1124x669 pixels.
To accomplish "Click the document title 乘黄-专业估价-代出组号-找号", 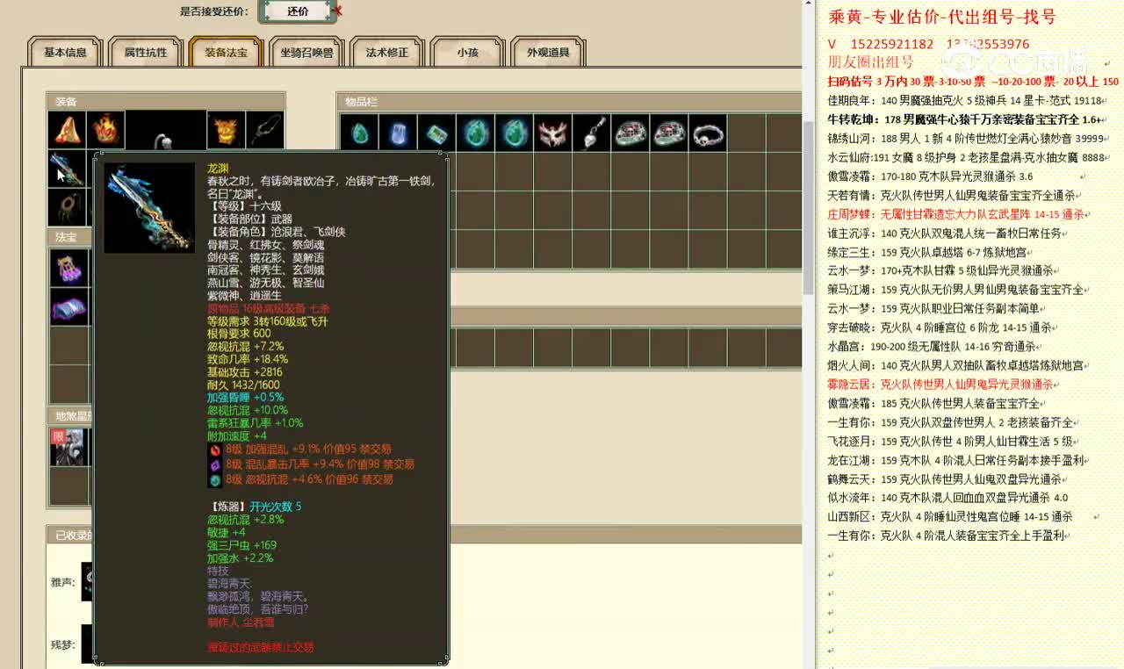I will point(942,17).
